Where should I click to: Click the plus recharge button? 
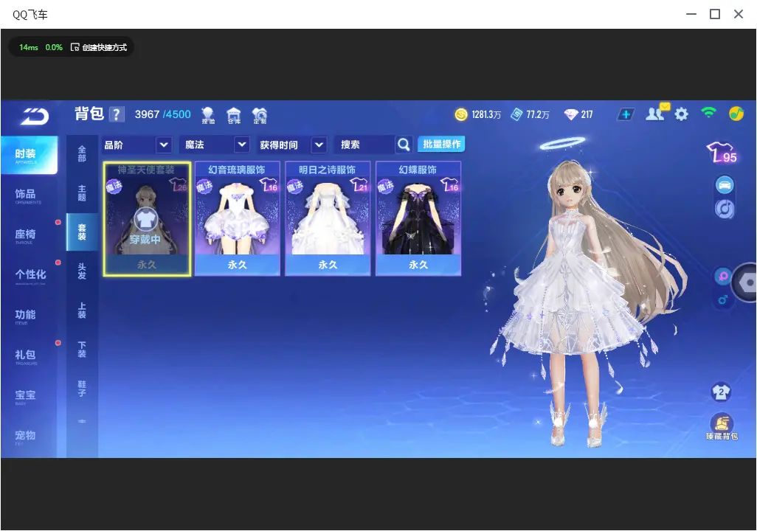(625, 114)
